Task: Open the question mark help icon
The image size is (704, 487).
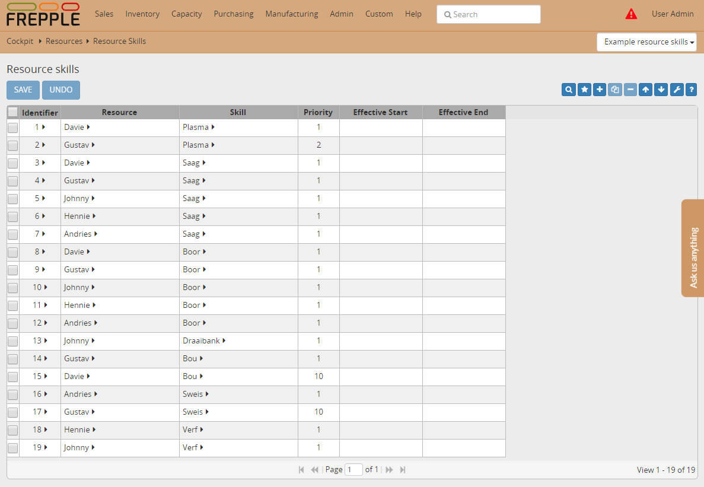Action: [x=691, y=90]
